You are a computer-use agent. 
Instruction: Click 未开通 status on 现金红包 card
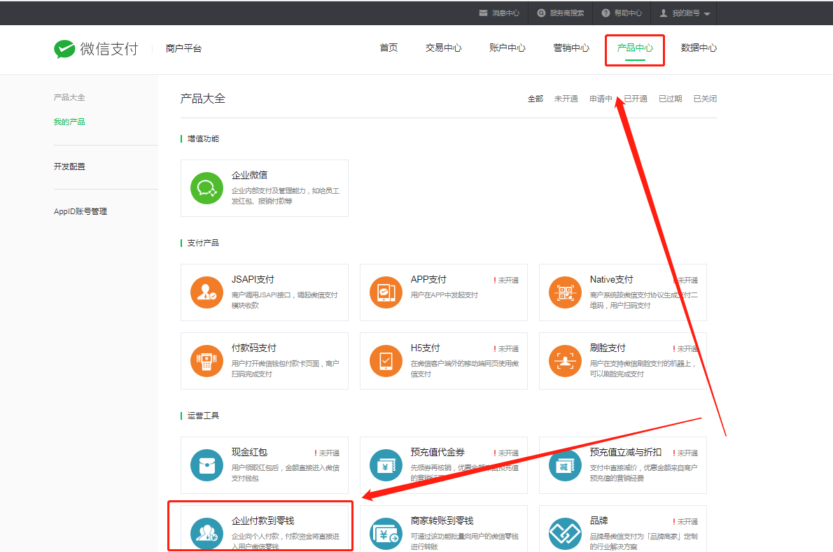[328, 453]
